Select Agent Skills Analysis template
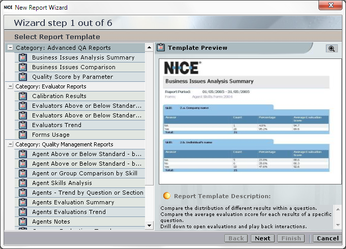The width and height of the screenshot is (346, 249). click(80, 183)
